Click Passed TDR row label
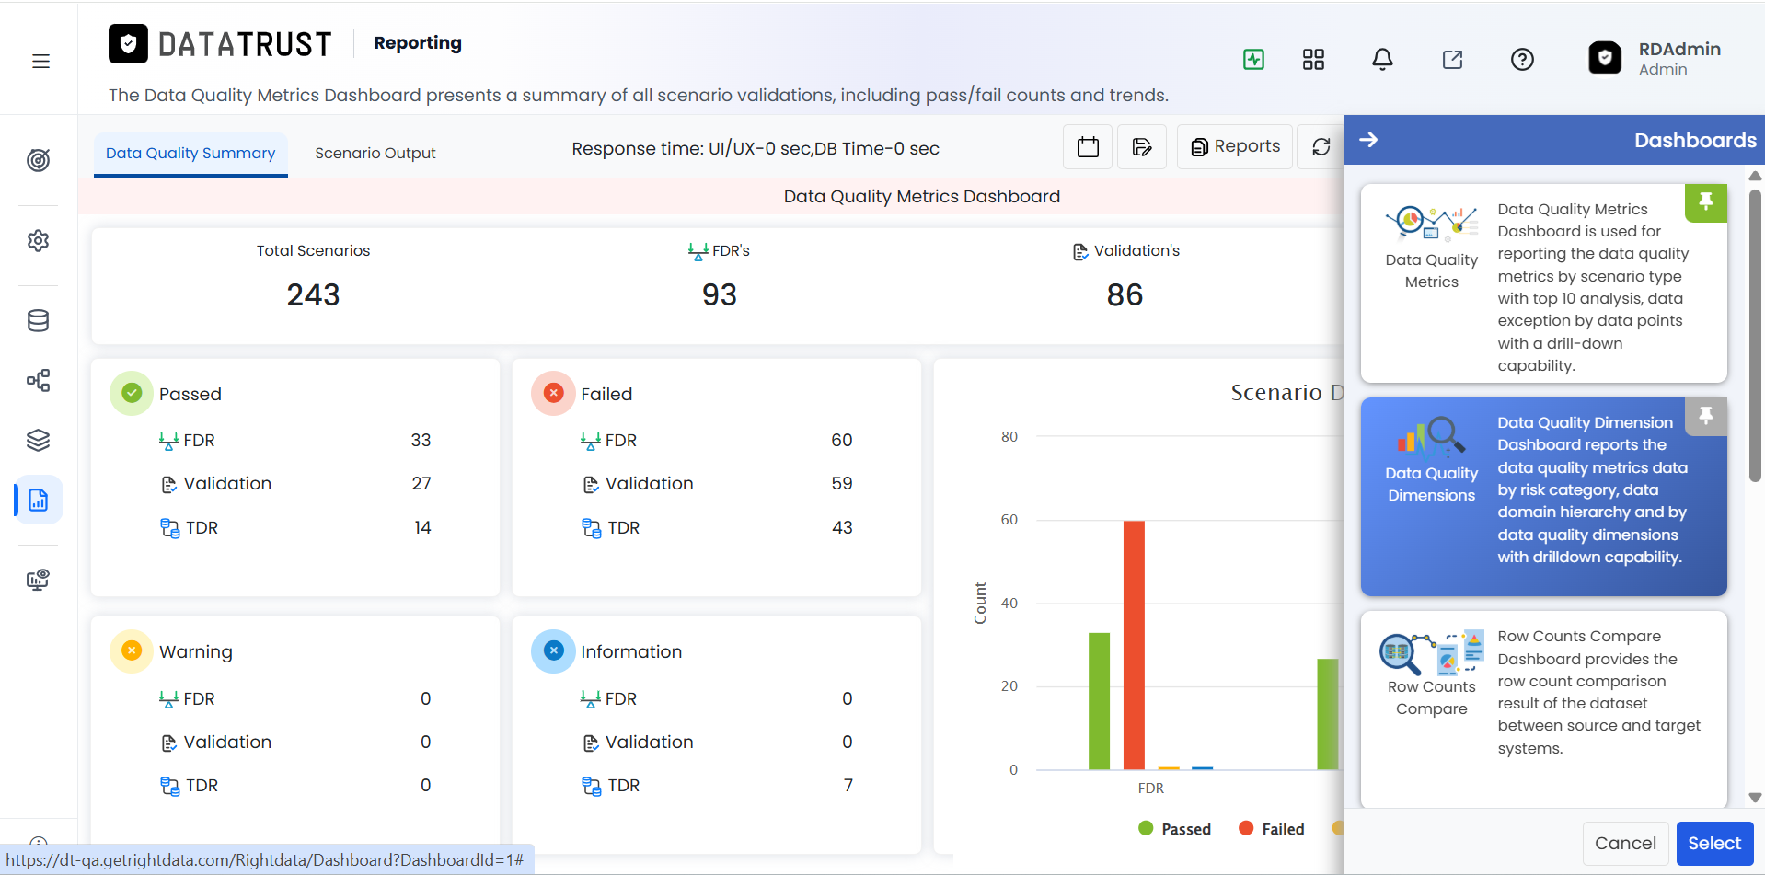The height and width of the screenshot is (875, 1765). tap(202, 527)
